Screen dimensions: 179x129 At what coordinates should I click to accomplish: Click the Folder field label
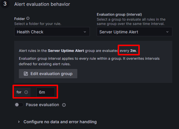[x=19, y=19]
